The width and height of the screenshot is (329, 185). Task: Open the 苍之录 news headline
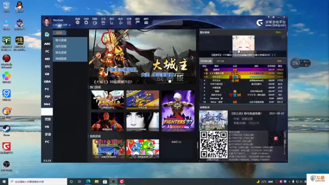click(246, 113)
